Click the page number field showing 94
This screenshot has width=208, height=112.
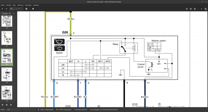coord(12,9)
